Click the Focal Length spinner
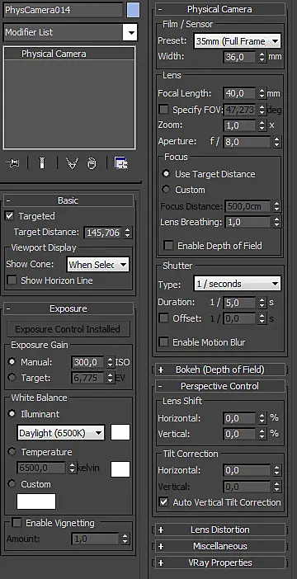 pyautogui.click(x=262, y=94)
